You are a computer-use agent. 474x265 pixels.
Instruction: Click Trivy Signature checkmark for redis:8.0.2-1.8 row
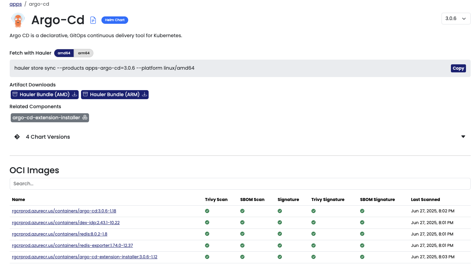(x=313, y=234)
